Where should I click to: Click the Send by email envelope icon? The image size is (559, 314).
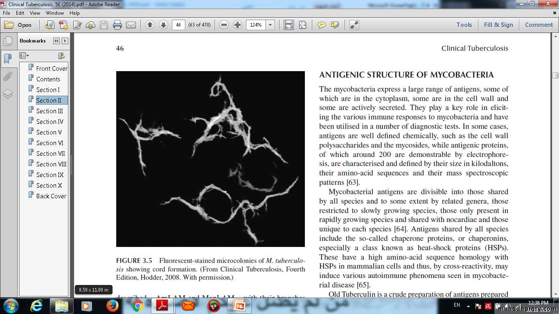[131, 25]
